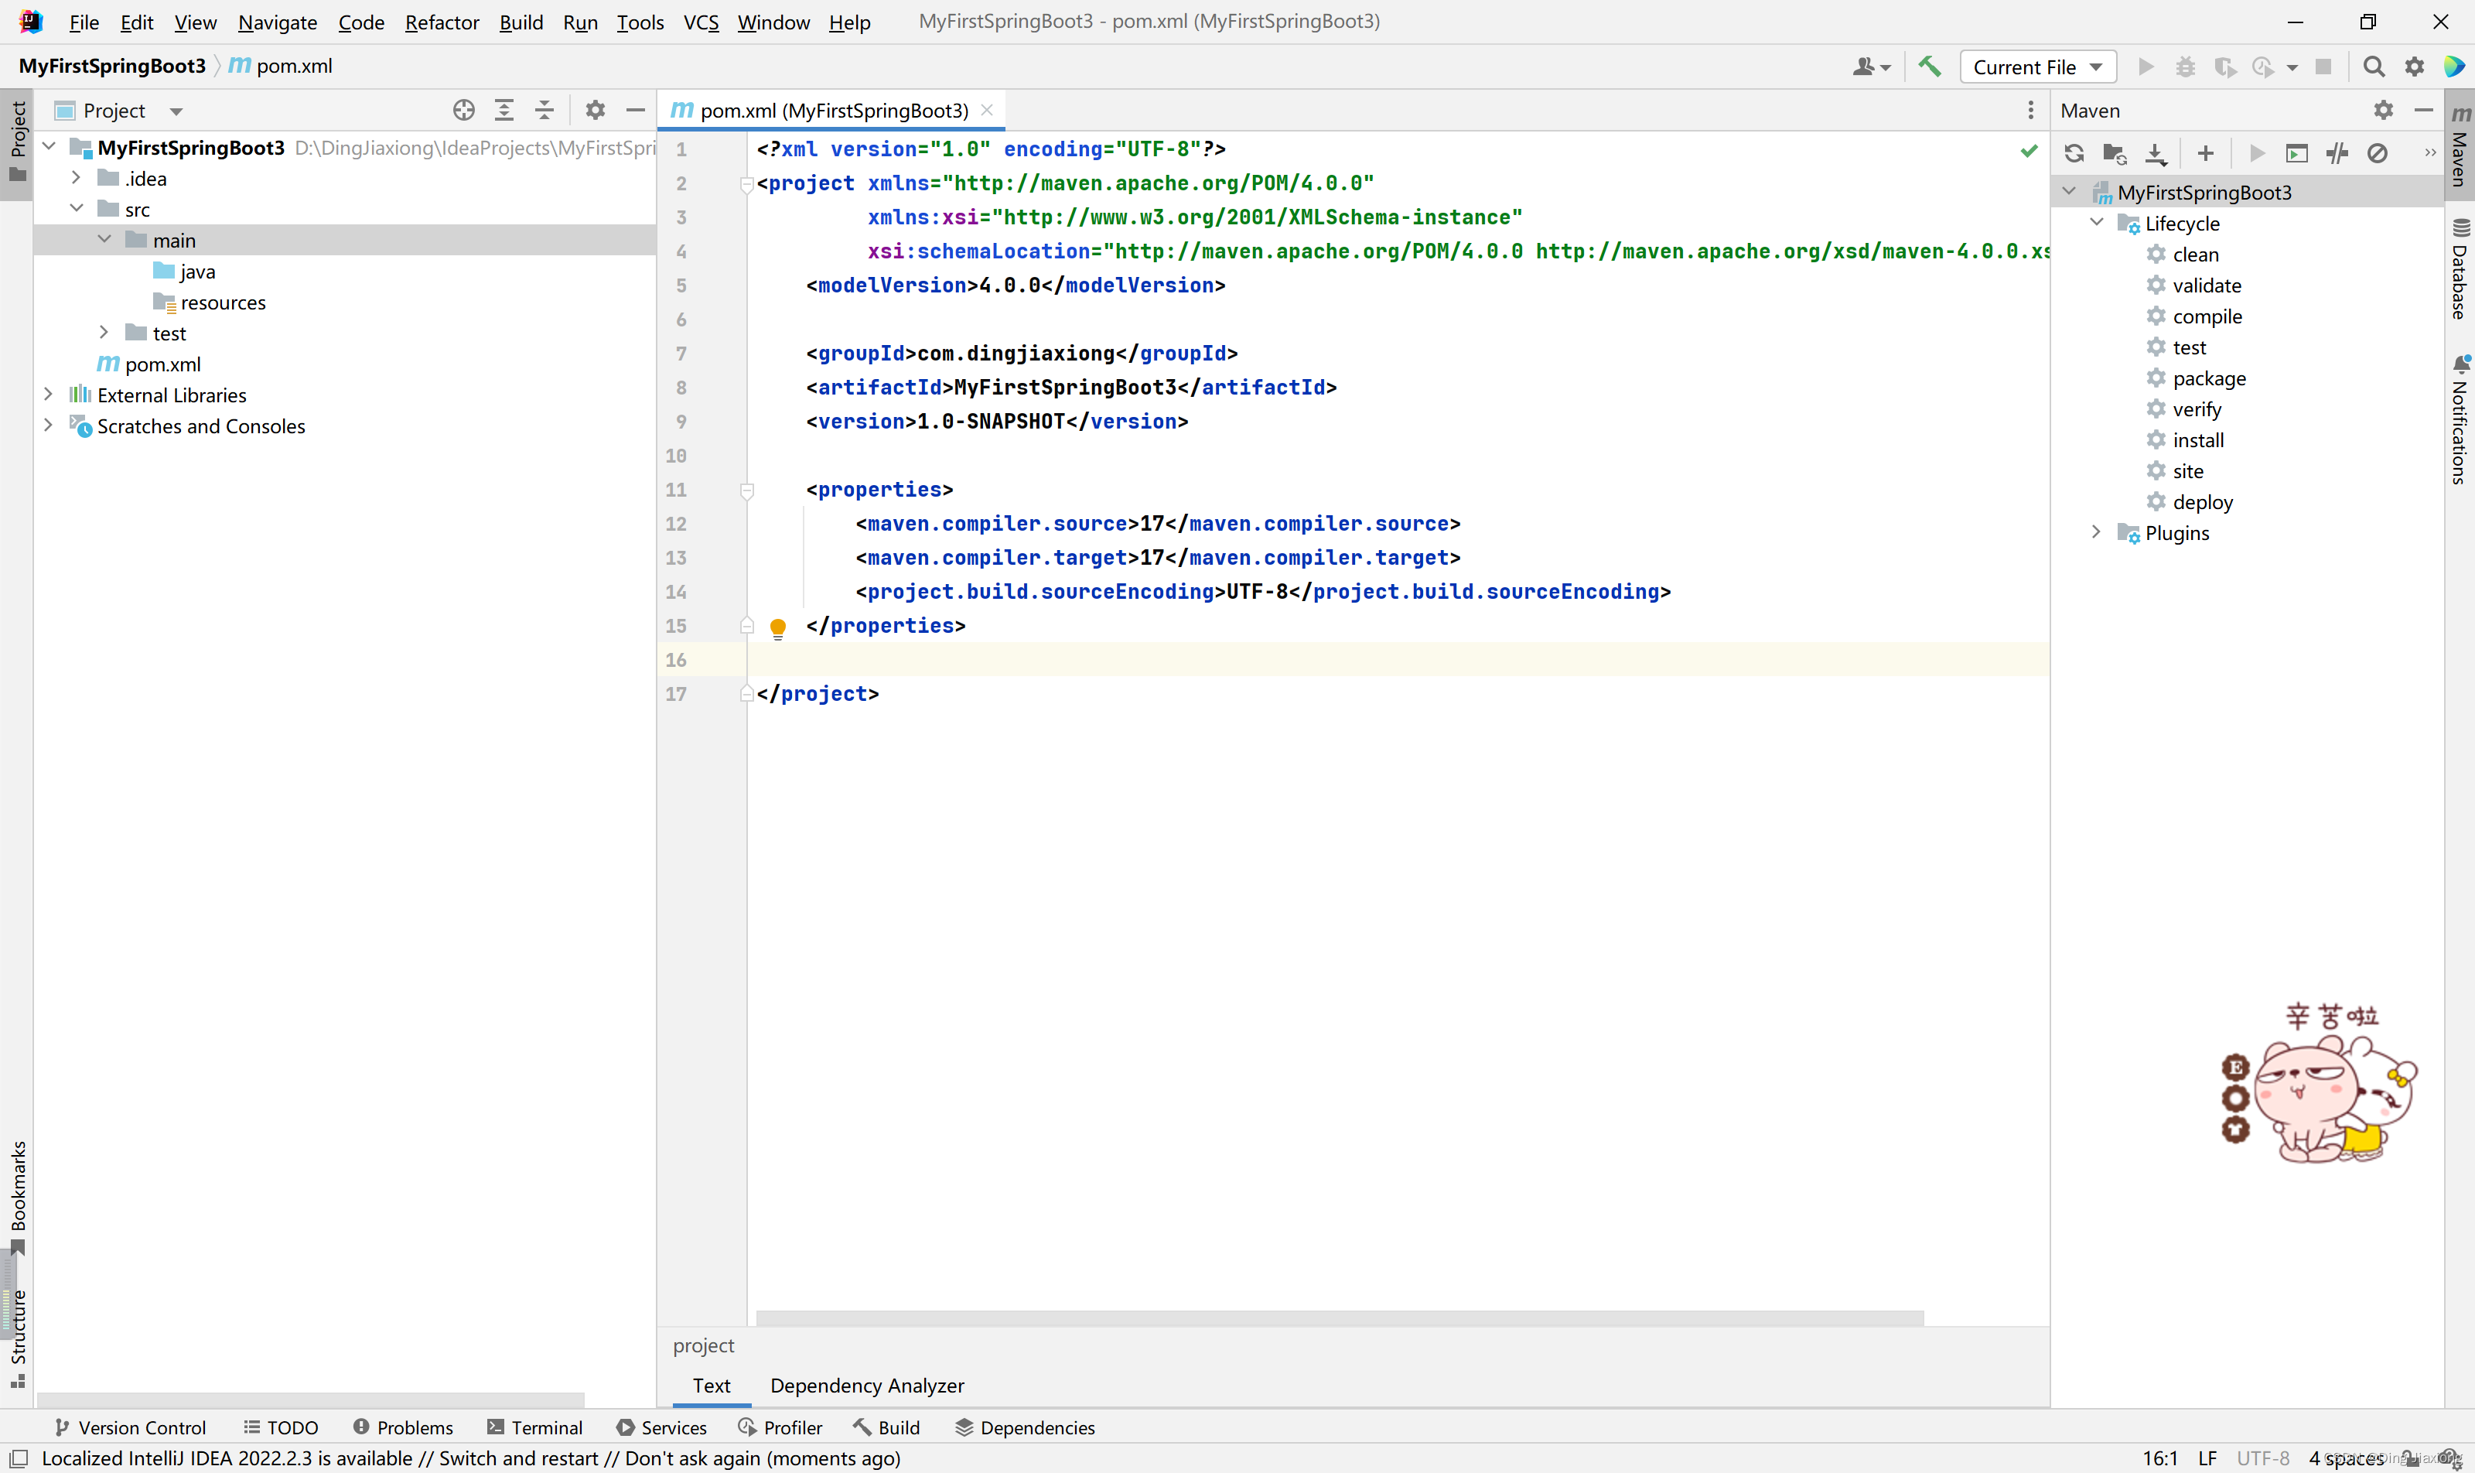Screen dimensions: 2475x1473
Task: Open Maven panel settings gear
Action: (2383, 110)
